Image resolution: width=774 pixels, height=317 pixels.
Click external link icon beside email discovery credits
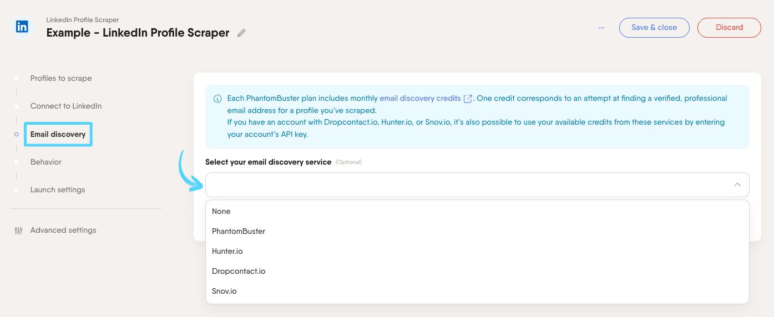468,99
